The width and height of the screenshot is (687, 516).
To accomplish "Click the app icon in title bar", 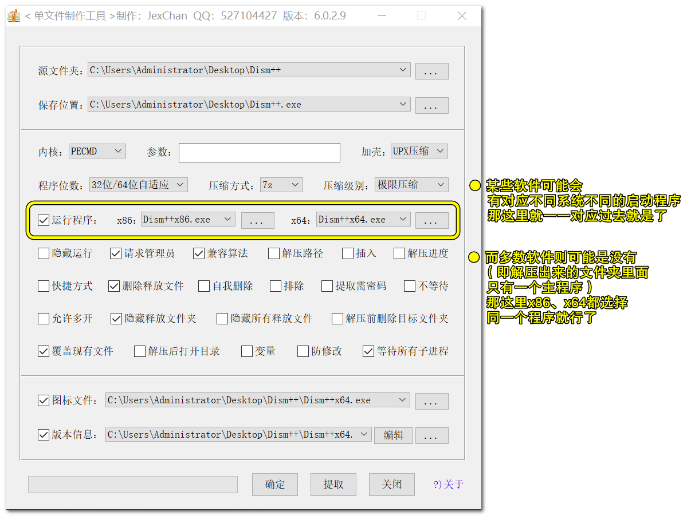I will [14, 16].
